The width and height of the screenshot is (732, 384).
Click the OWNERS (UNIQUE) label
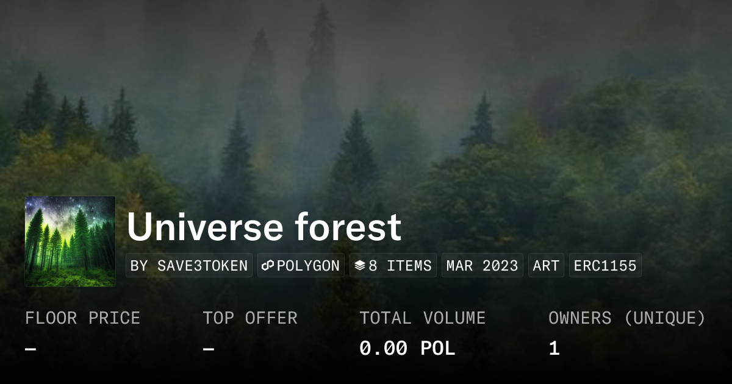(626, 318)
